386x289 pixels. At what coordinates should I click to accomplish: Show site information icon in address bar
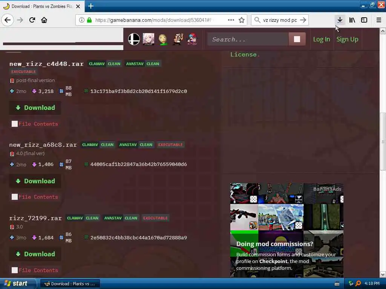(81, 20)
